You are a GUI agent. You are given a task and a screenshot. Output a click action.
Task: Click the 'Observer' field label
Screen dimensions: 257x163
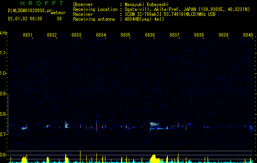pos(83,4)
